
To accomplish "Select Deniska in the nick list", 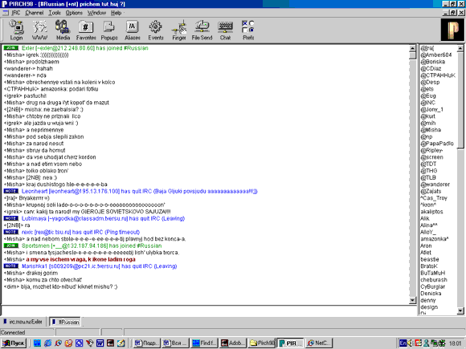I will click(431, 294).
